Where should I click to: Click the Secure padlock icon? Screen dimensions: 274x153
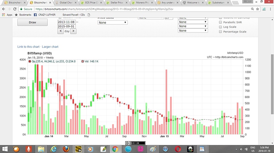[21, 9]
